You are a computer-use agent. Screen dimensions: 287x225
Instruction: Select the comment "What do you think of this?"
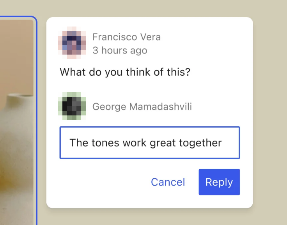(125, 72)
